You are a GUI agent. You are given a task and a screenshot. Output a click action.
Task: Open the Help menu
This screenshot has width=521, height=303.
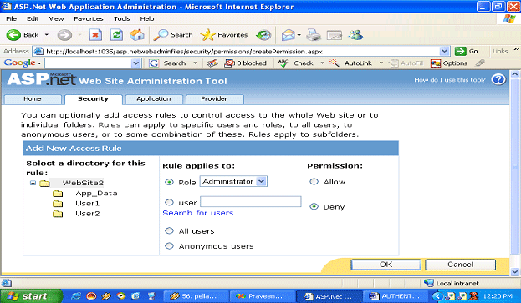click(147, 18)
